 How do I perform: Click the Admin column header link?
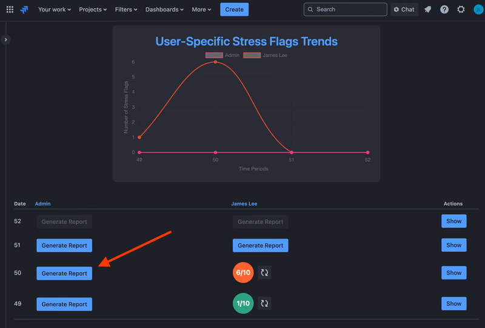(42, 203)
